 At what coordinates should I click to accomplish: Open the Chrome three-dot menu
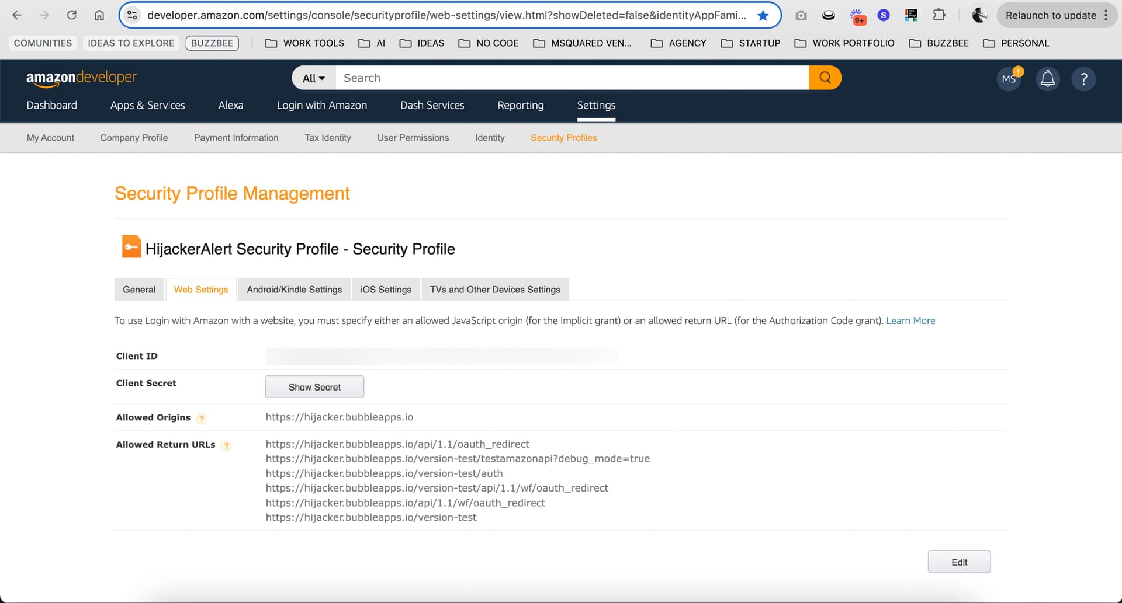pyautogui.click(x=1106, y=15)
